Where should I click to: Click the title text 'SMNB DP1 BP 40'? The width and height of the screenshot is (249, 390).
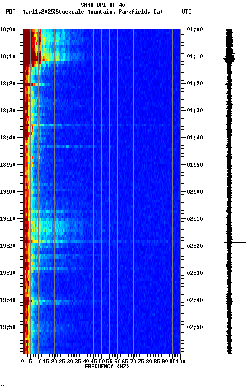[103, 5]
